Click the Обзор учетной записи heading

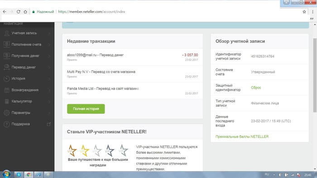tap(240, 41)
